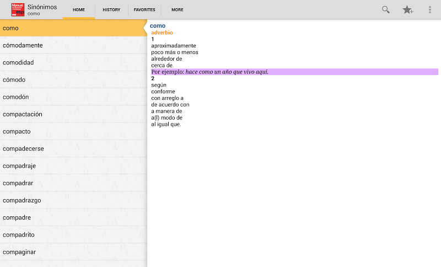Click the synonym 'conforme'

(163, 92)
